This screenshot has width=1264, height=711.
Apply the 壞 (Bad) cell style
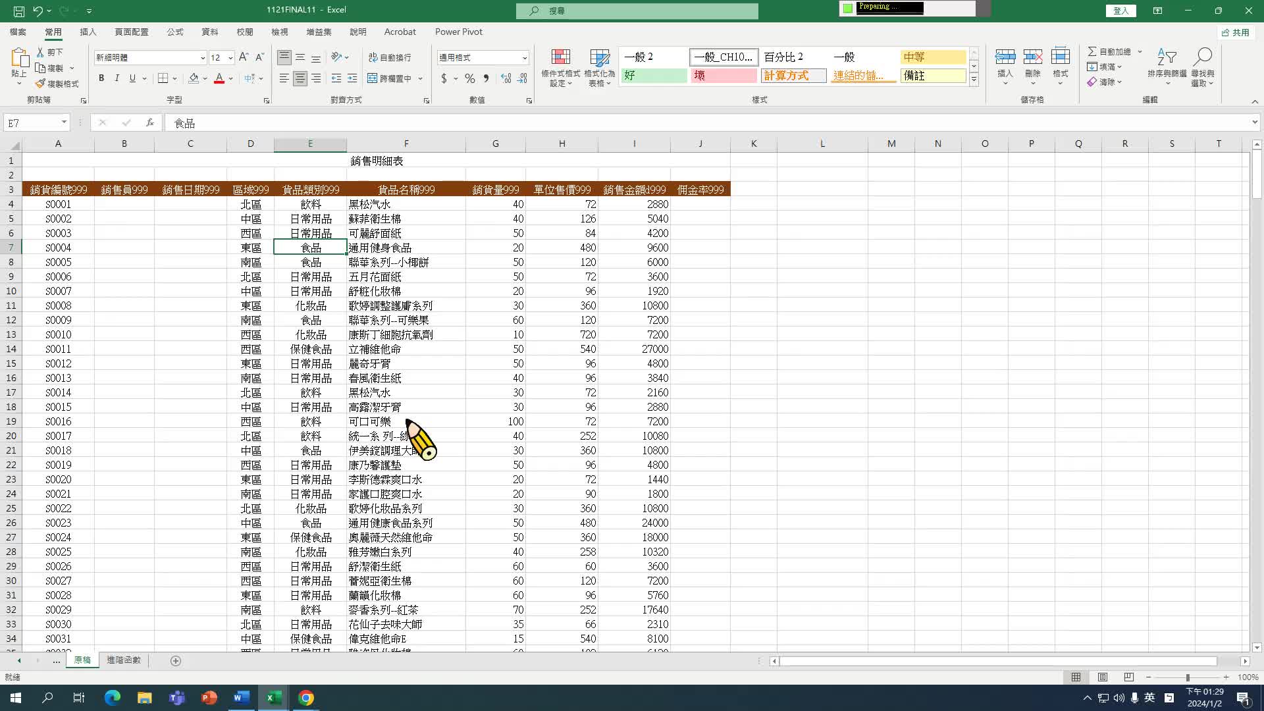(724, 76)
